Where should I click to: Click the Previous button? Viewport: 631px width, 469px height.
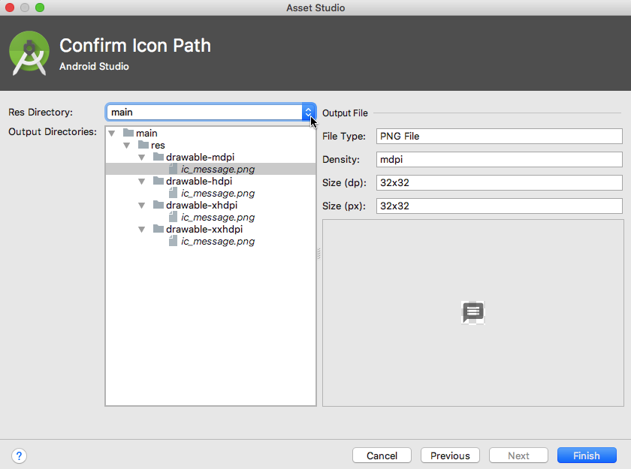450,455
